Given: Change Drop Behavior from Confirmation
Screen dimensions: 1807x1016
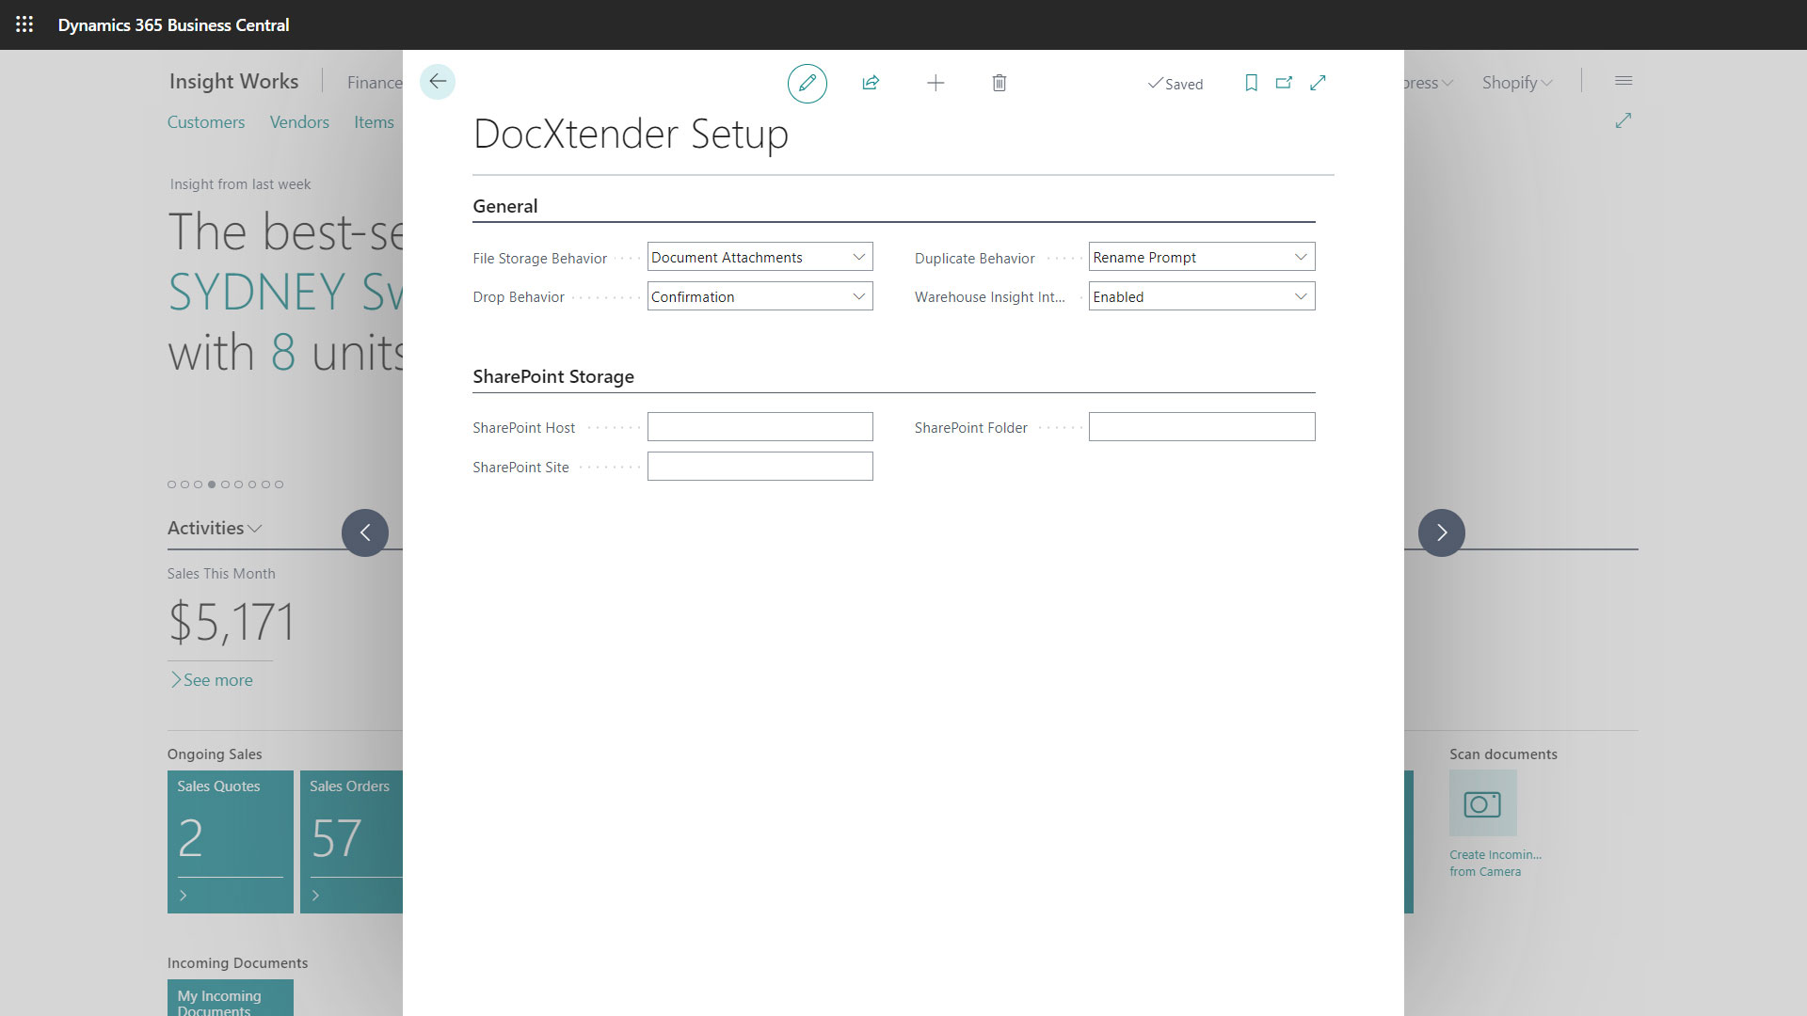Looking at the screenshot, I should click(x=857, y=295).
